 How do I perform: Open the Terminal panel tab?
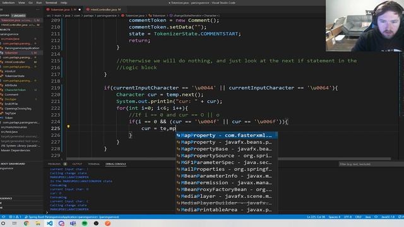click(94, 164)
